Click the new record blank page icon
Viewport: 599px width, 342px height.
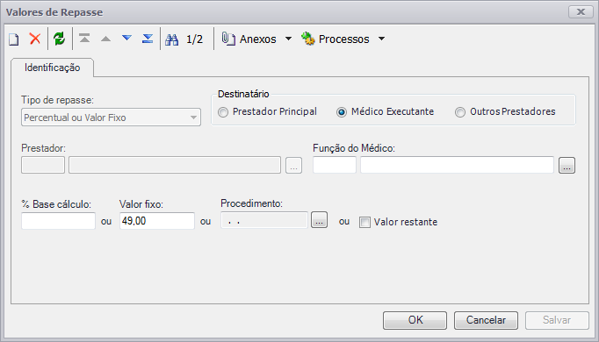(x=14, y=39)
